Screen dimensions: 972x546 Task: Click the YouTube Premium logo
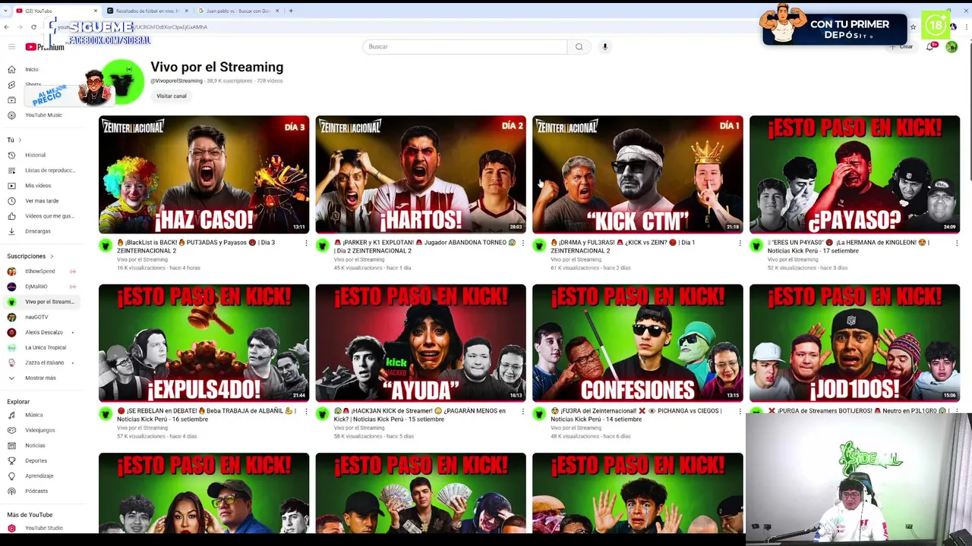click(x=45, y=47)
